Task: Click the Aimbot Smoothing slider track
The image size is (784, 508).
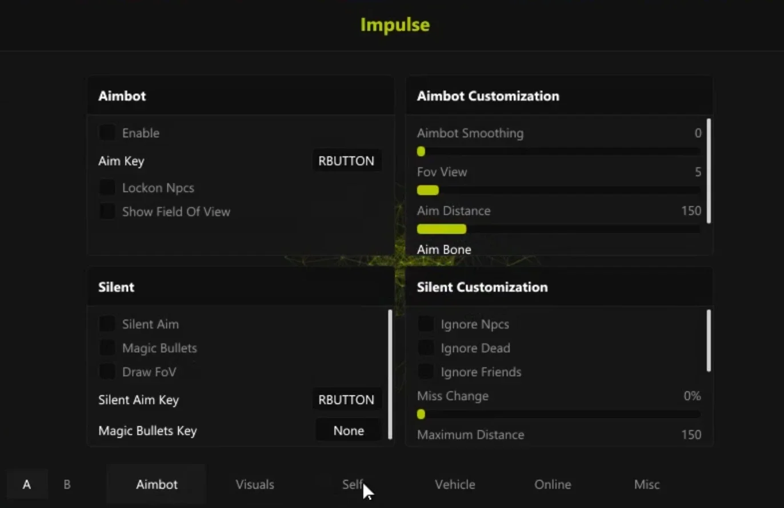Action: [558, 151]
